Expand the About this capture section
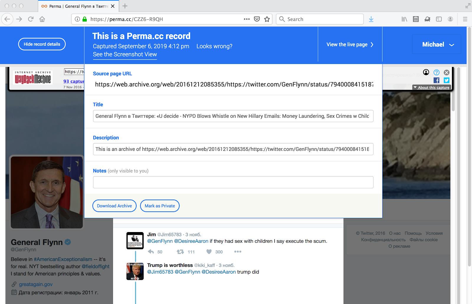The image size is (472, 304). (431, 88)
